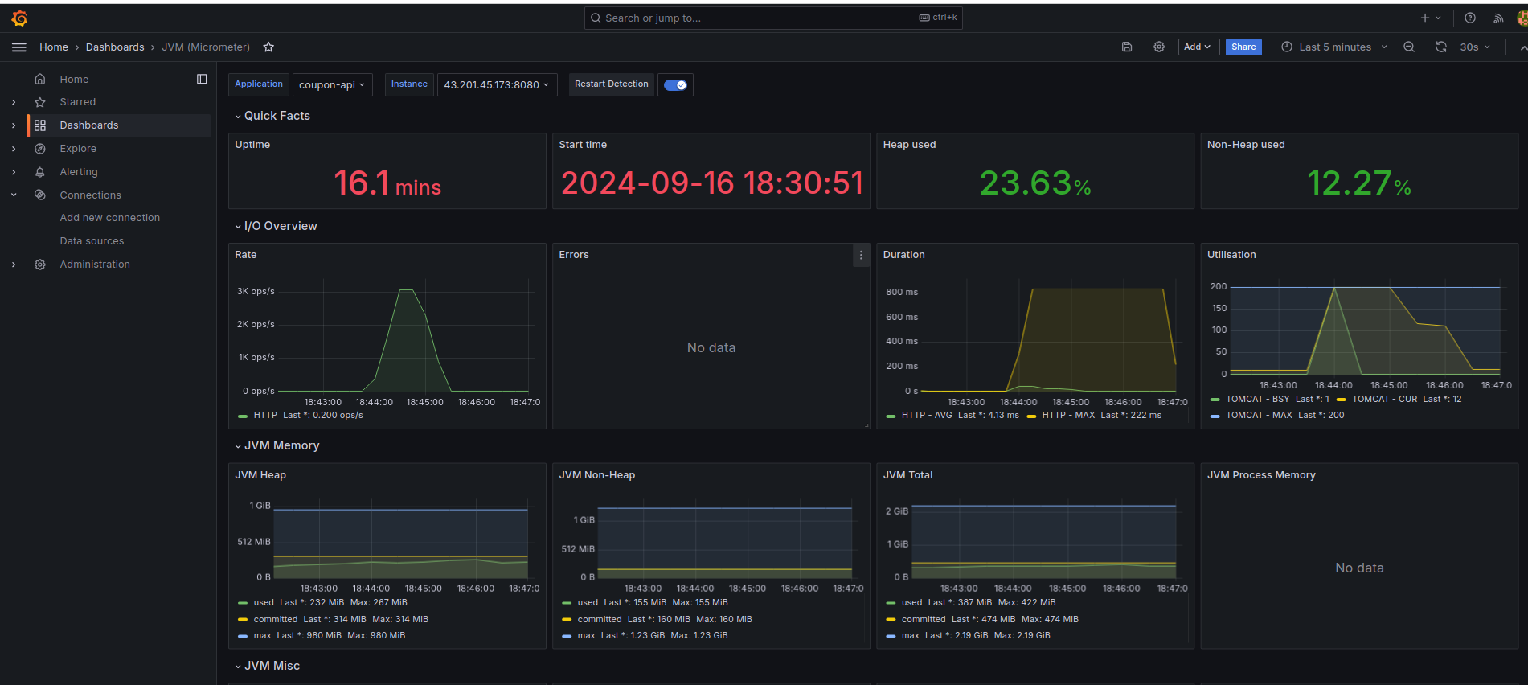
Task: Open the 30s refresh interval dropdown
Action: click(x=1475, y=47)
